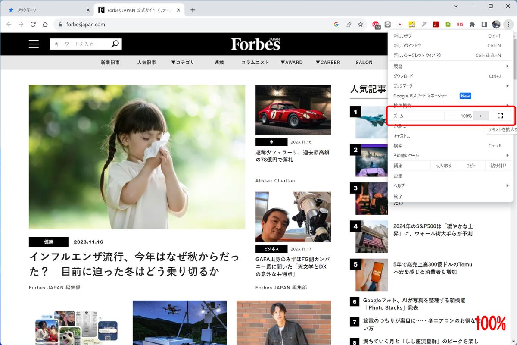This screenshot has height=345, width=517.
Task: Open コラムニスト in site navigation
Action: click(255, 63)
